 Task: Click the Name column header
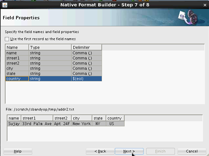point(17,47)
